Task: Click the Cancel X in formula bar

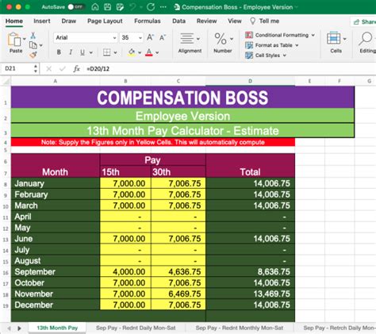Action: [48, 69]
